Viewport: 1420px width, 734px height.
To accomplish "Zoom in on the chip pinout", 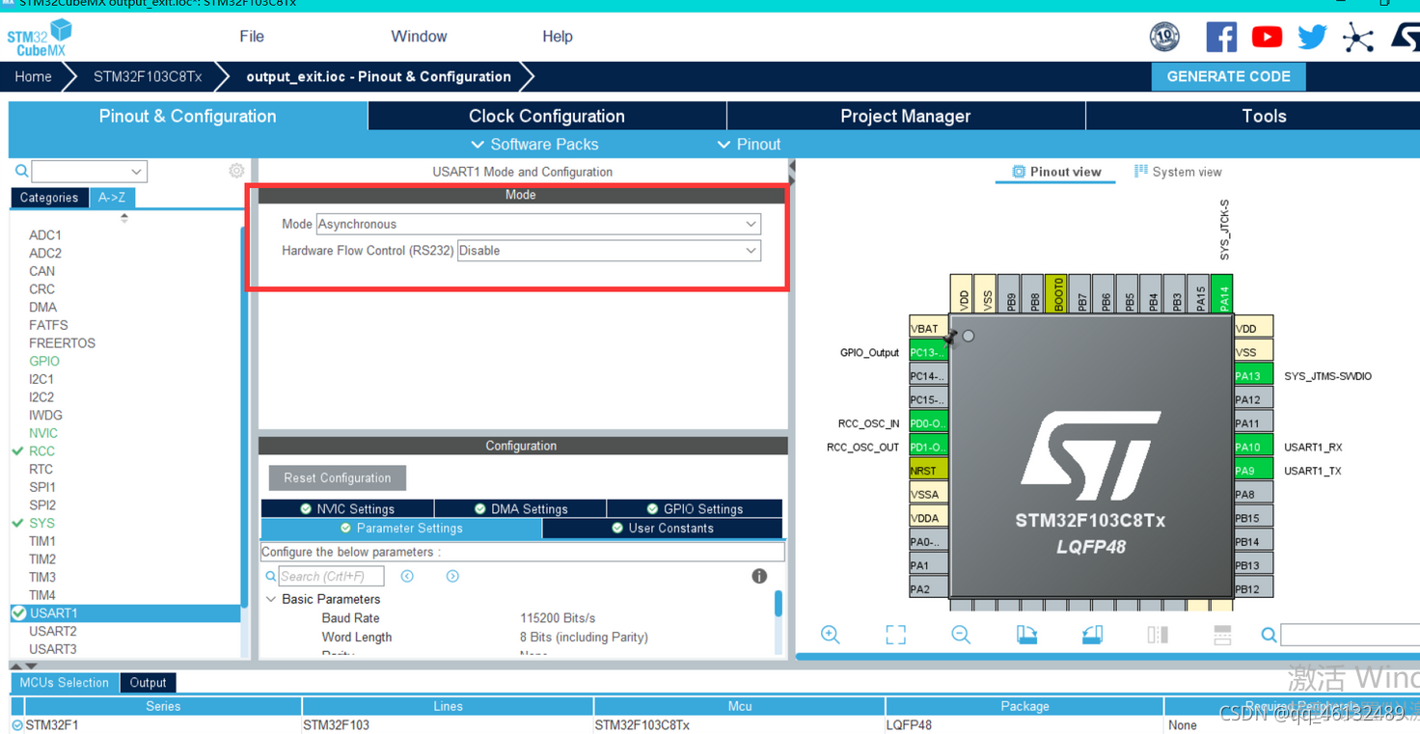I will coord(830,634).
